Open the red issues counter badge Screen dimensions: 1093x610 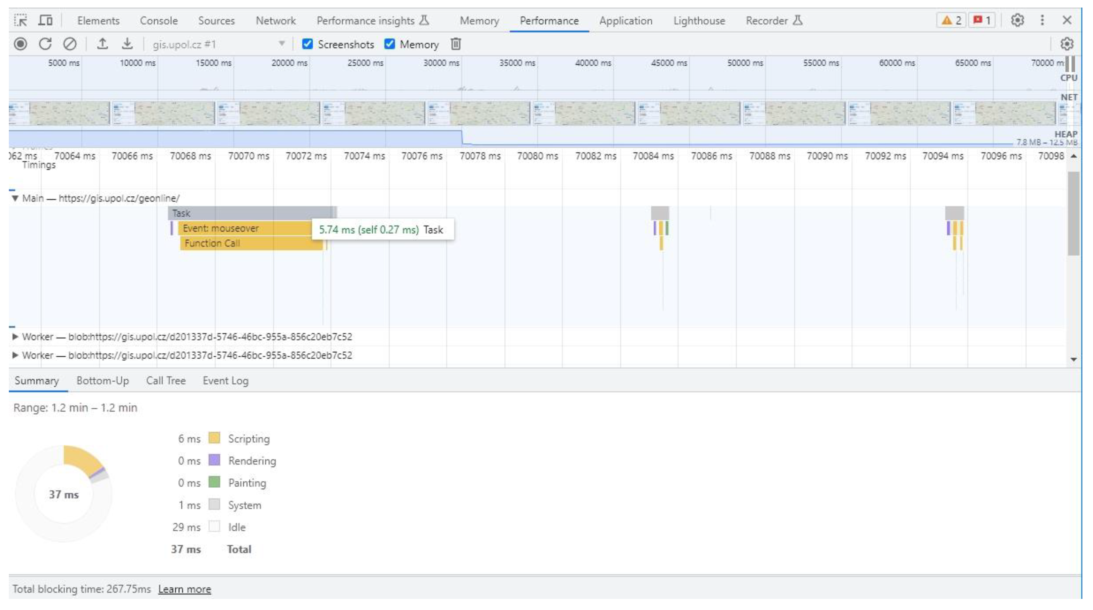coord(981,20)
